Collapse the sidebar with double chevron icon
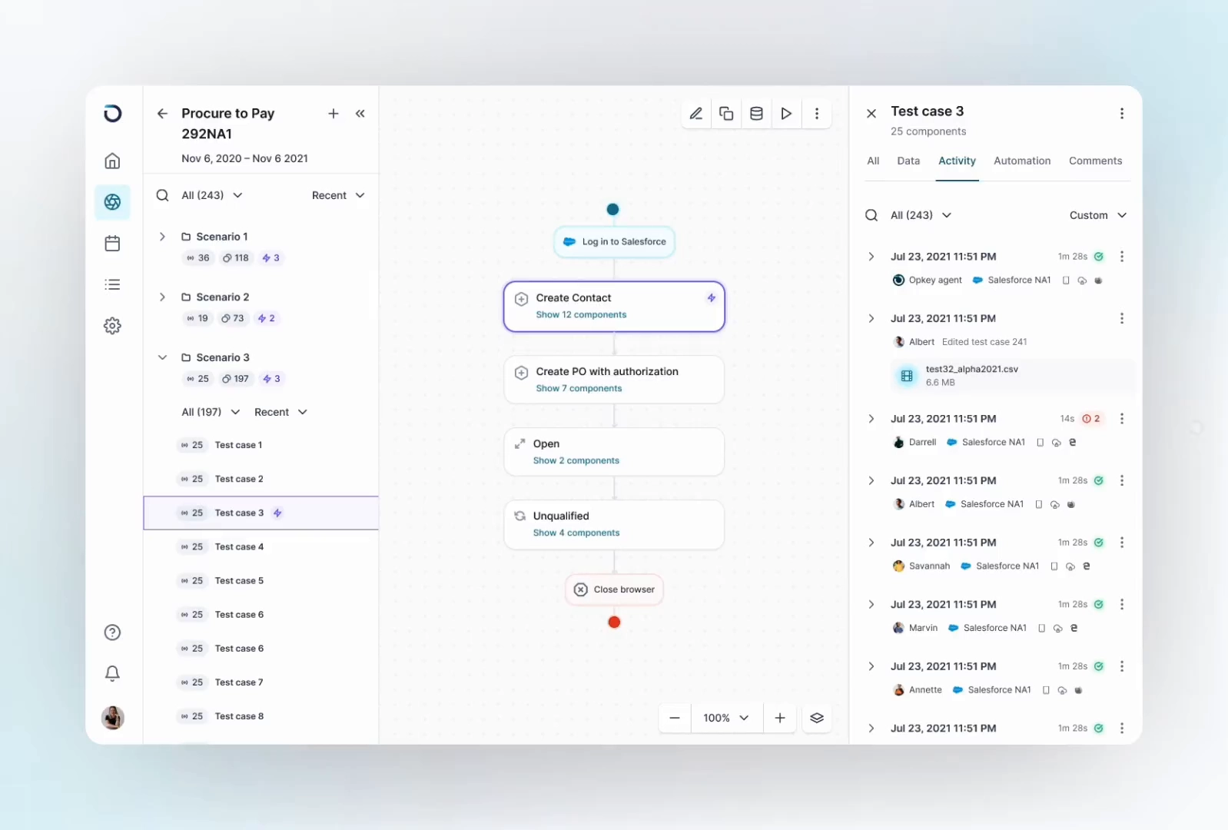 [360, 114]
